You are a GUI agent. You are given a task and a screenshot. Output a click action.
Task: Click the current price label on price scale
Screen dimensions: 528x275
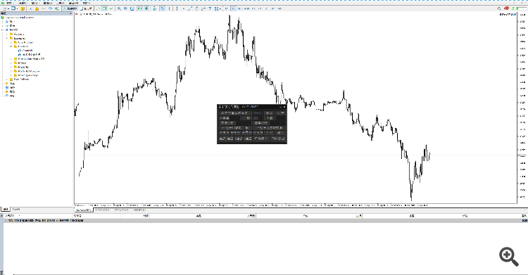coord(522,155)
